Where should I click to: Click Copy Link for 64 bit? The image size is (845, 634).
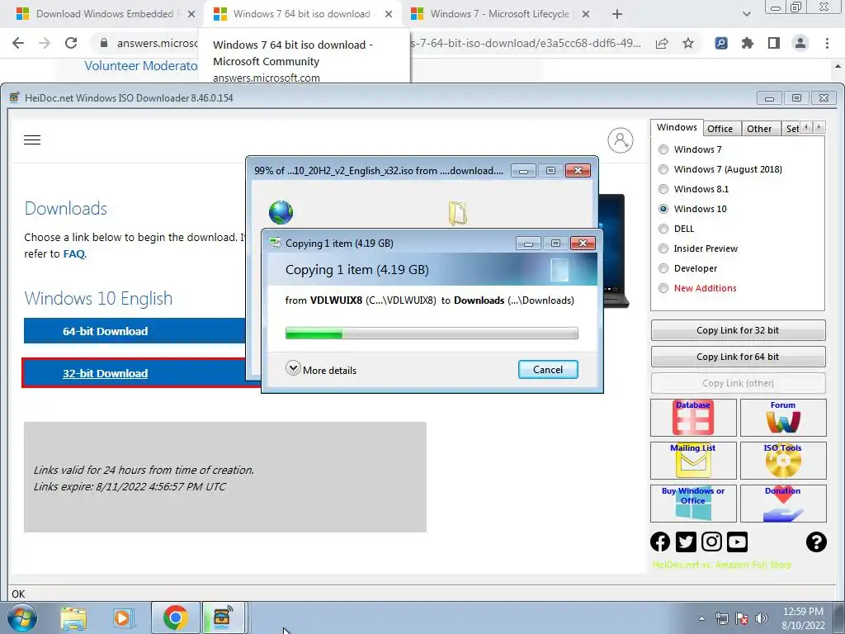click(x=738, y=357)
